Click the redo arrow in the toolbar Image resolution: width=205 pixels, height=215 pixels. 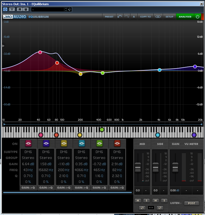point(127,17)
